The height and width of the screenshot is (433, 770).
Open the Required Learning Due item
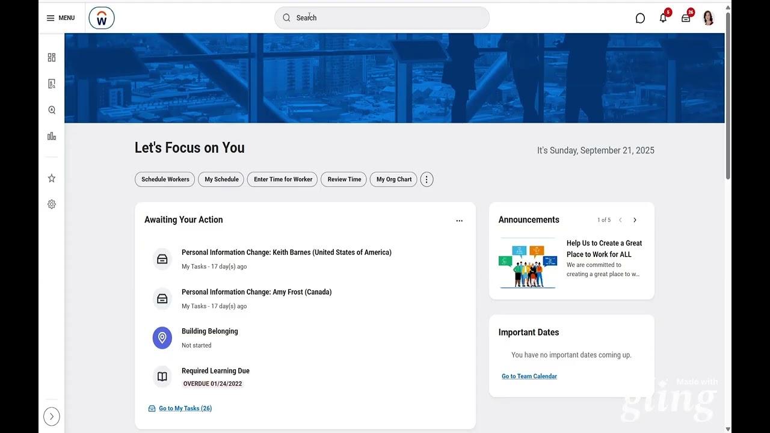point(215,371)
